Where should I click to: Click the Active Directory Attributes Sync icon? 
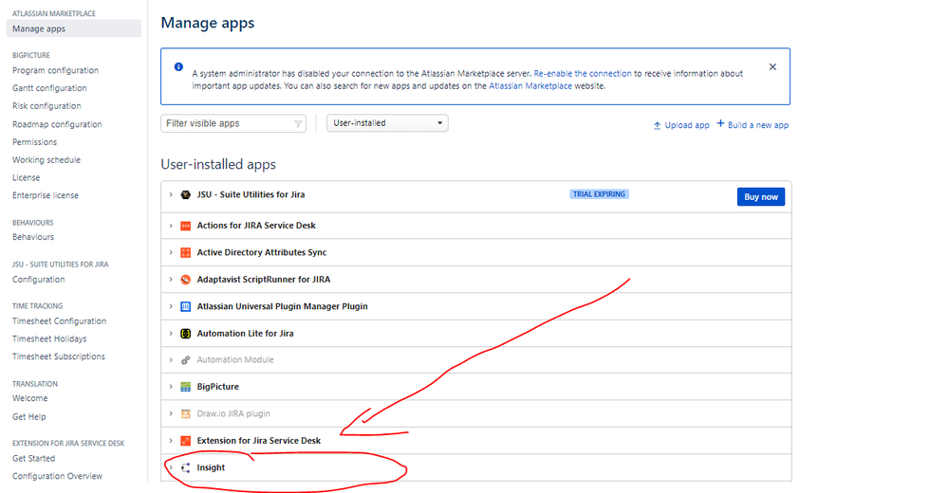tap(186, 252)
